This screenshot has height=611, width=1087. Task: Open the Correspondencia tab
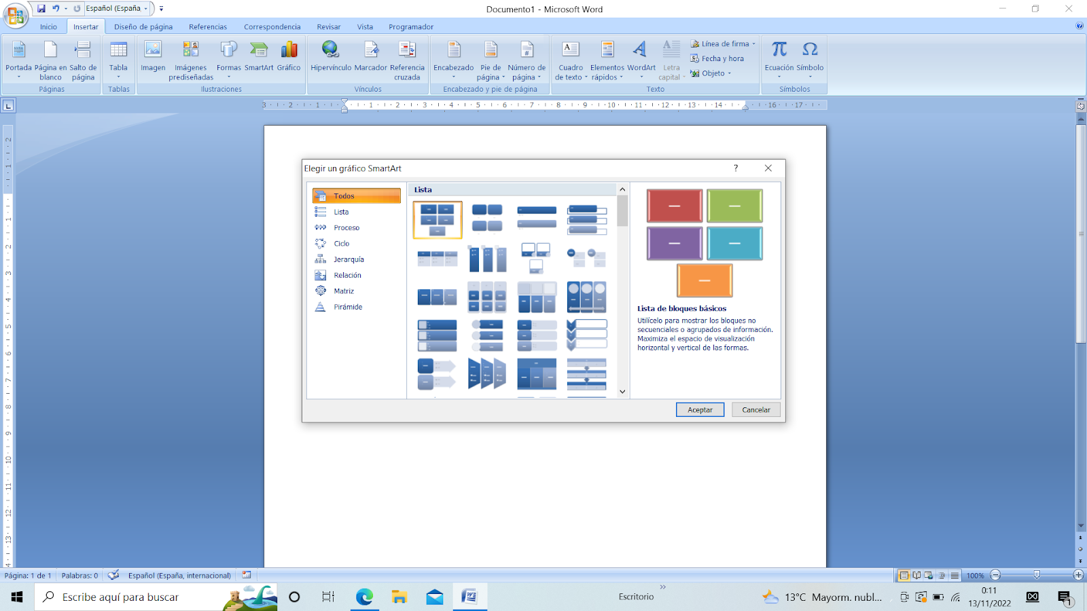(x=272, y=27)
